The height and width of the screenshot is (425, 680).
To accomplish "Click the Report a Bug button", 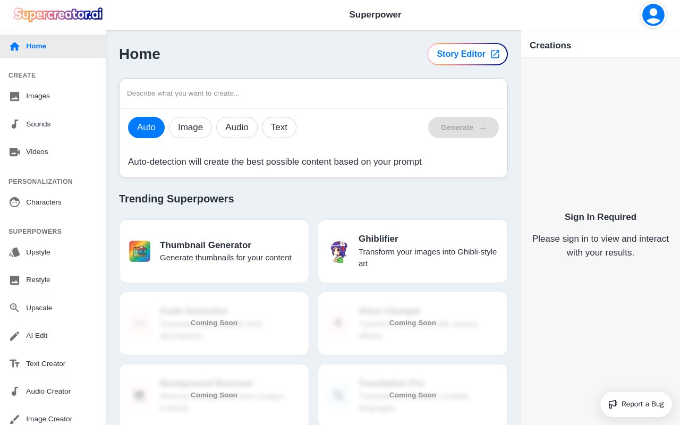I will click(636, 404).
